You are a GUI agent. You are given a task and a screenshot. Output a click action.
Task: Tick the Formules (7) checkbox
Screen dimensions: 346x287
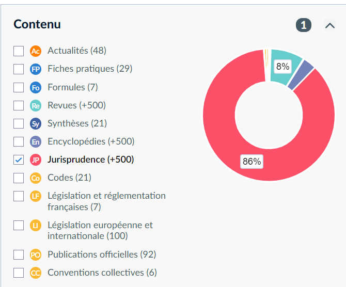[x=19, y=87]
